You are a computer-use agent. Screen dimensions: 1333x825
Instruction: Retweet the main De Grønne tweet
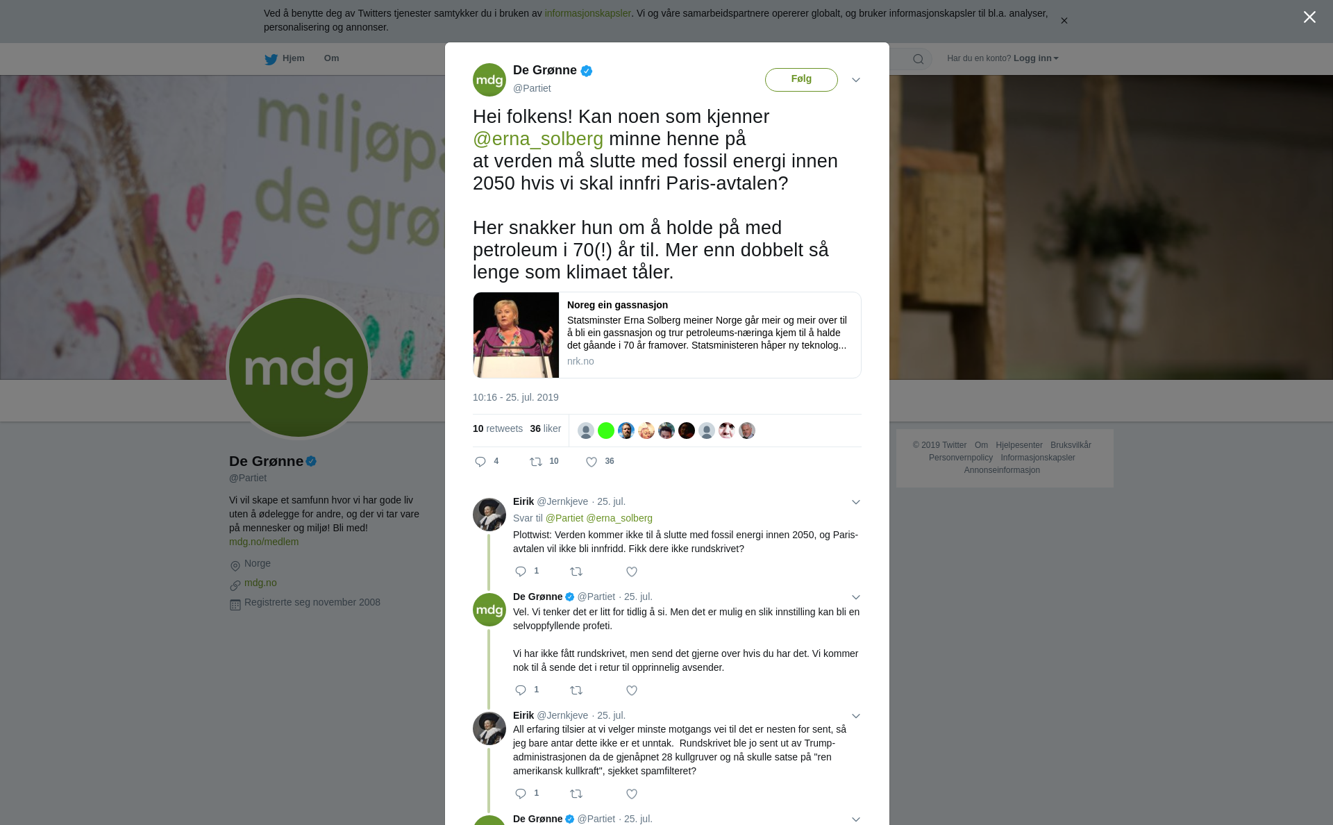pos(536,462)
